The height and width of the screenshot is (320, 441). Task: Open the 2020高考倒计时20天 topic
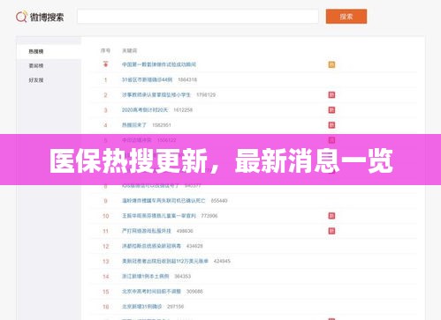coord(145,110)
